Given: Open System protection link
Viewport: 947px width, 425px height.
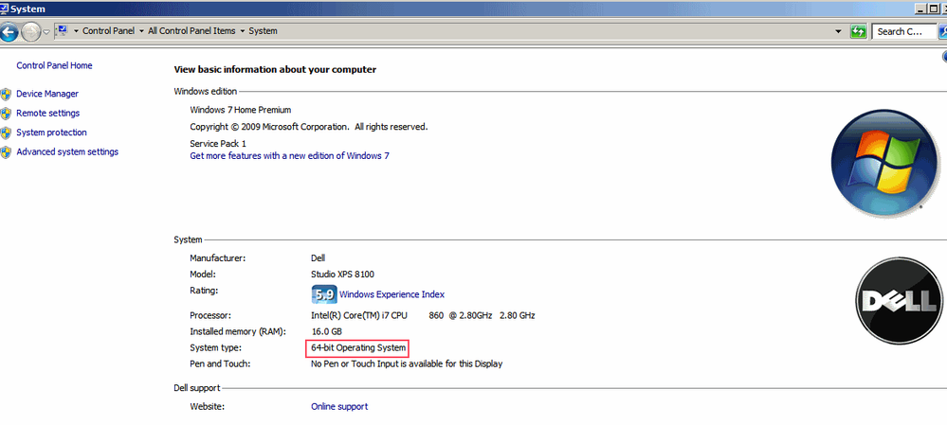Looking at the screenshot, I should 51,133.
